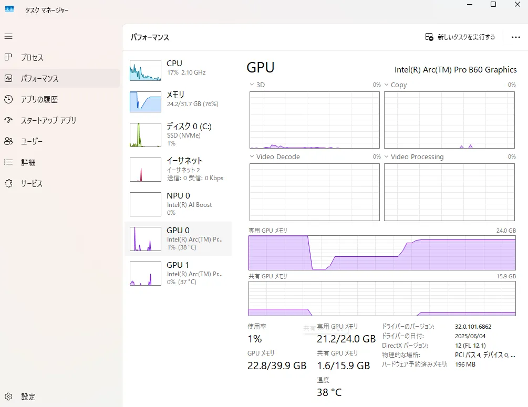Run new task with 新しいタスクを実行する
This screenshot has width=528, height=407.
[460, 37]
